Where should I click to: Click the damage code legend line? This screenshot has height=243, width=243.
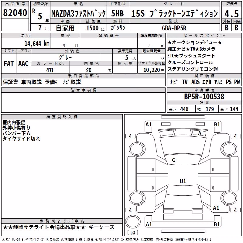pos(107,240)
